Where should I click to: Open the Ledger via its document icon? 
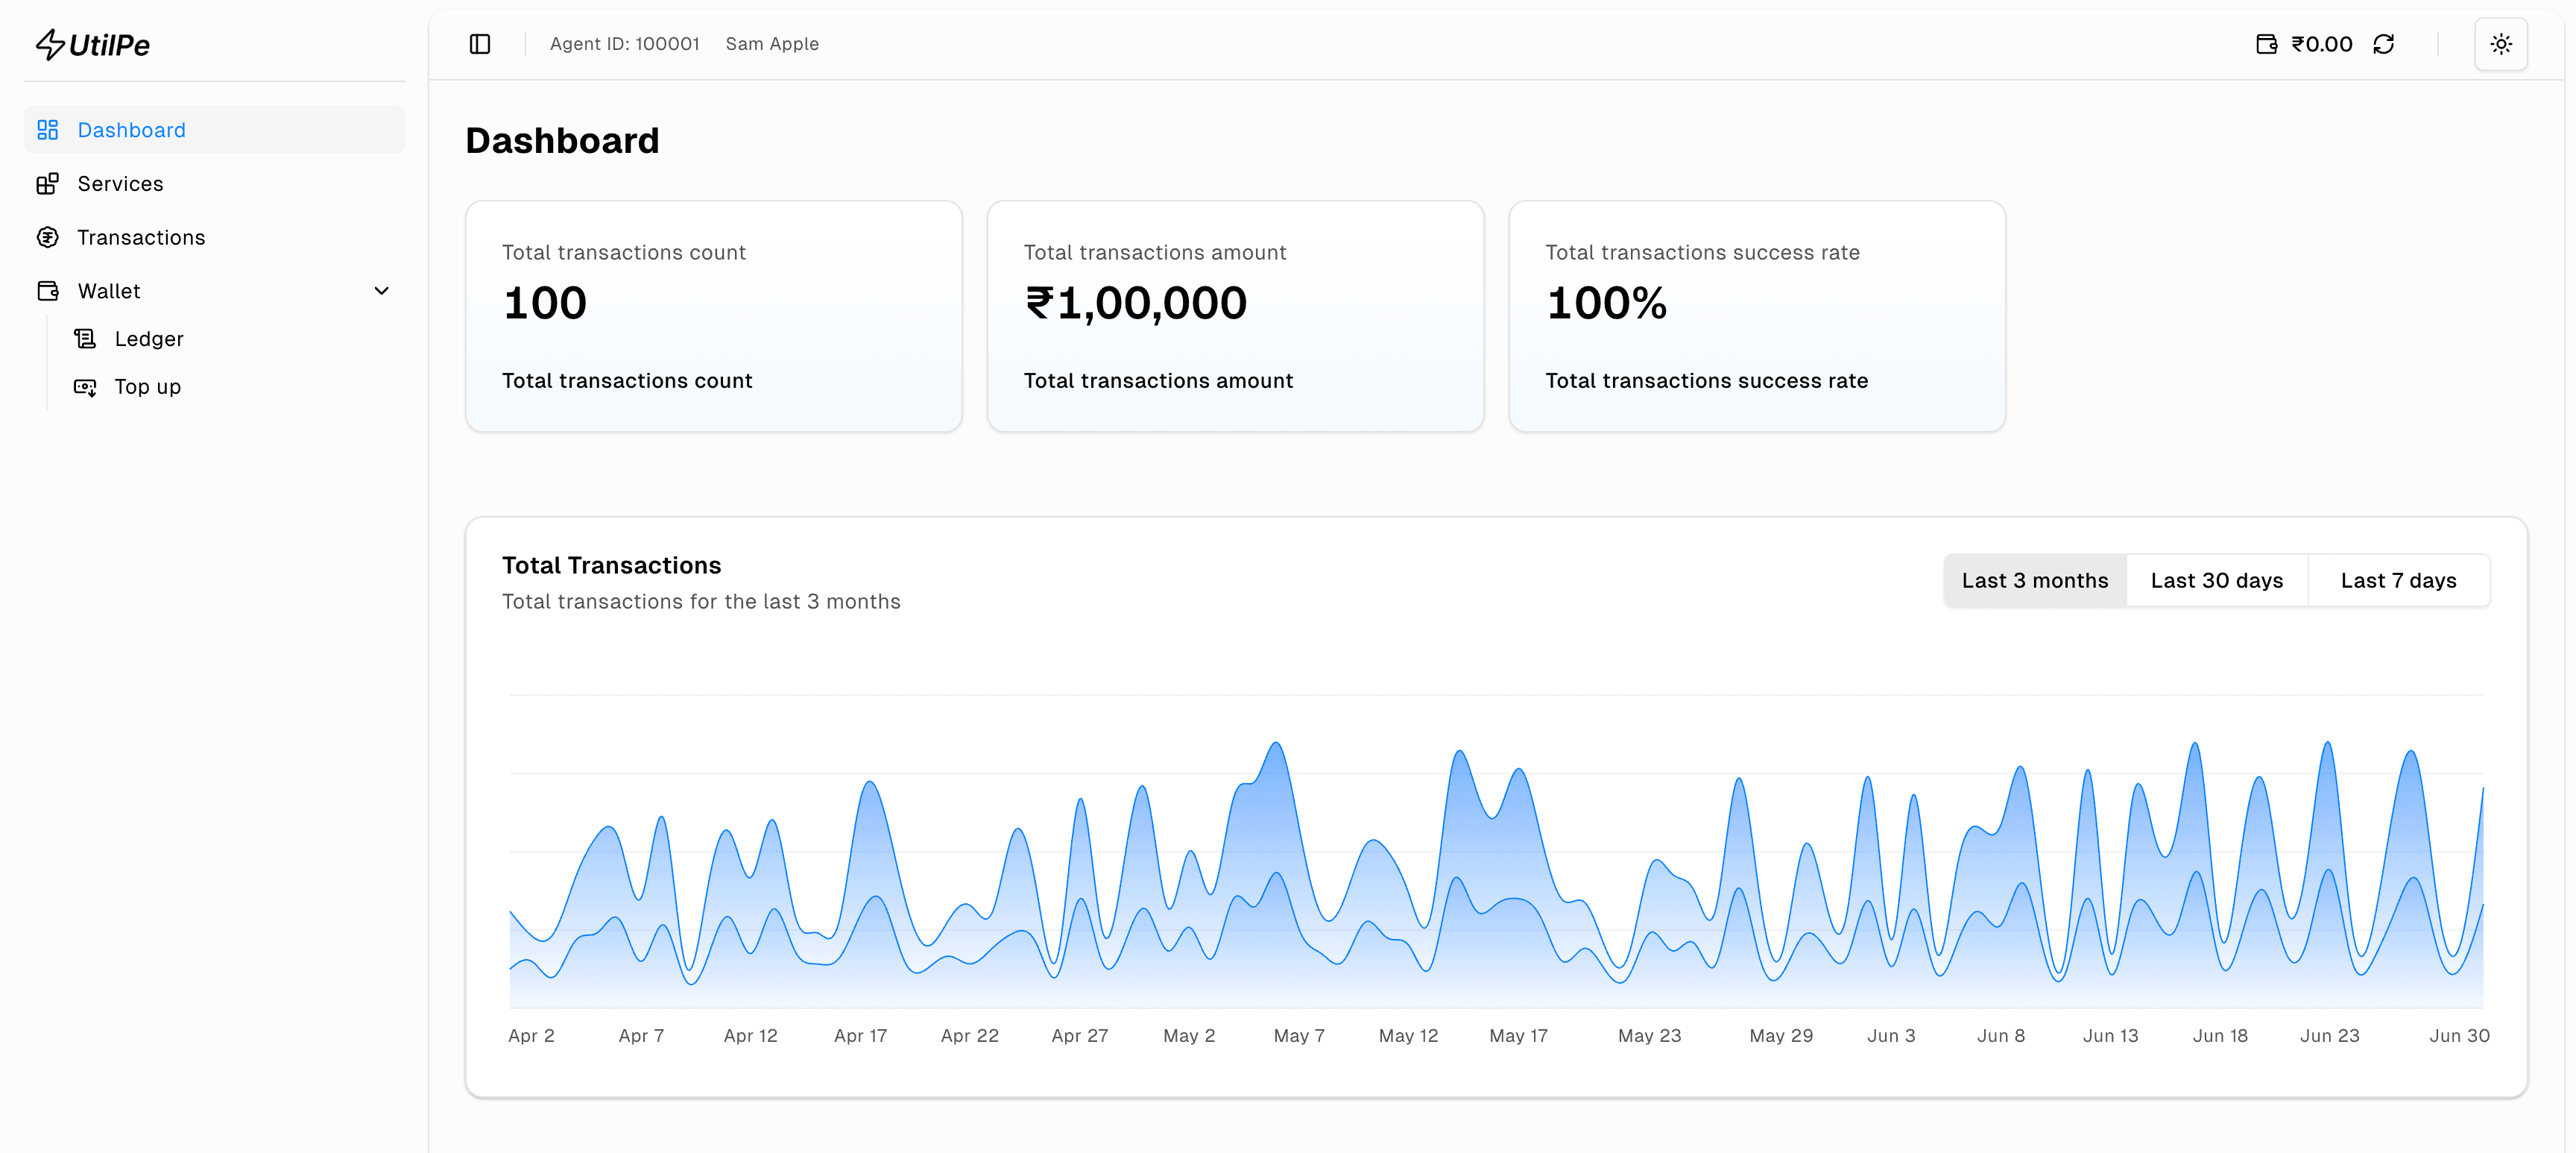pos(85,339)
